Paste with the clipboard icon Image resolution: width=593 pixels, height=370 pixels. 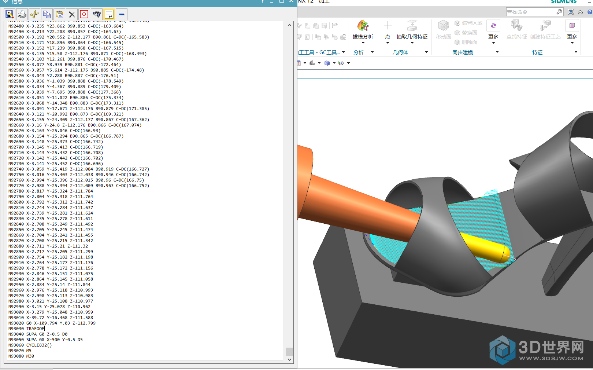click(x=59, y=14)
